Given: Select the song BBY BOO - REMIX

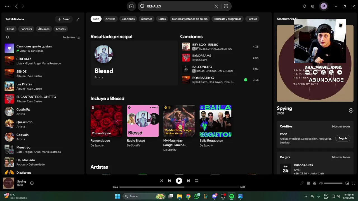Looking at the screenshot, I should [x=205, y=45].
